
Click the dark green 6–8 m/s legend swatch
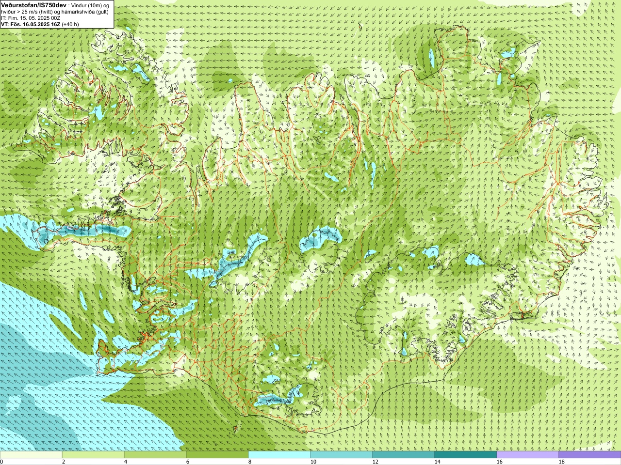[217, 455]
